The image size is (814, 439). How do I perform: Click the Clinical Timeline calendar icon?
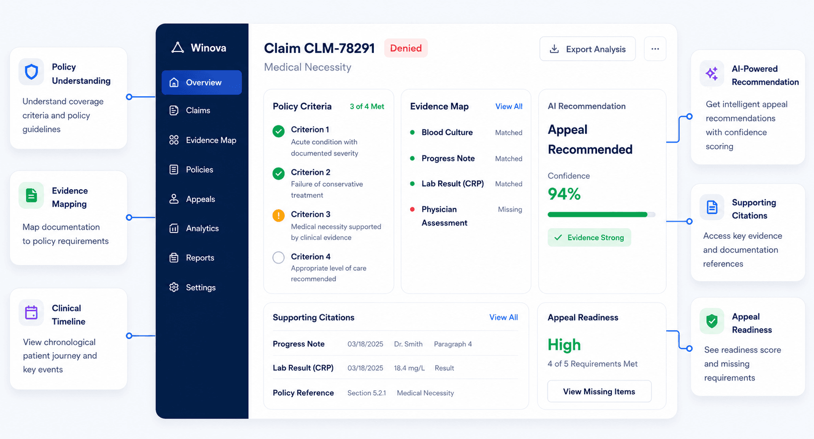[31, 313]
